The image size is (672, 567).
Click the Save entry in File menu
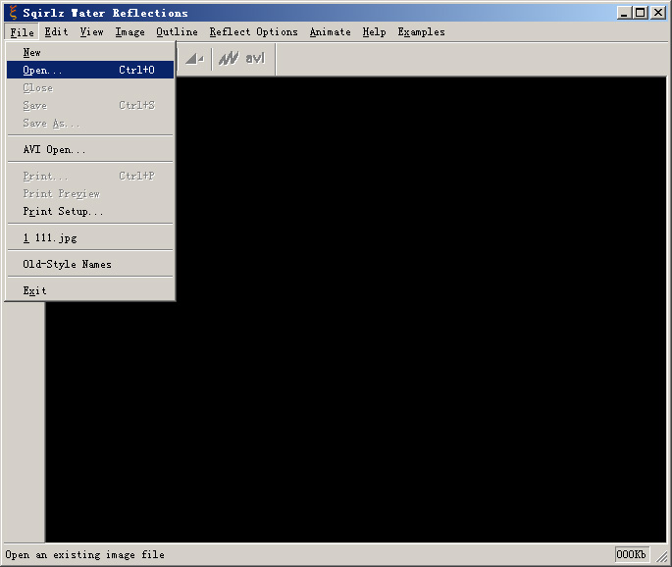90,105
